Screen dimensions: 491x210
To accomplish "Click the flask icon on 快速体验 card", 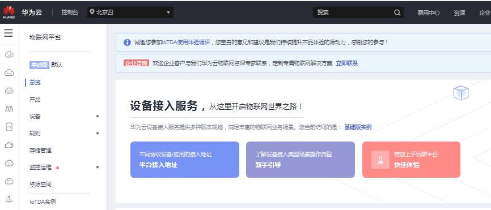I will 380,160.
